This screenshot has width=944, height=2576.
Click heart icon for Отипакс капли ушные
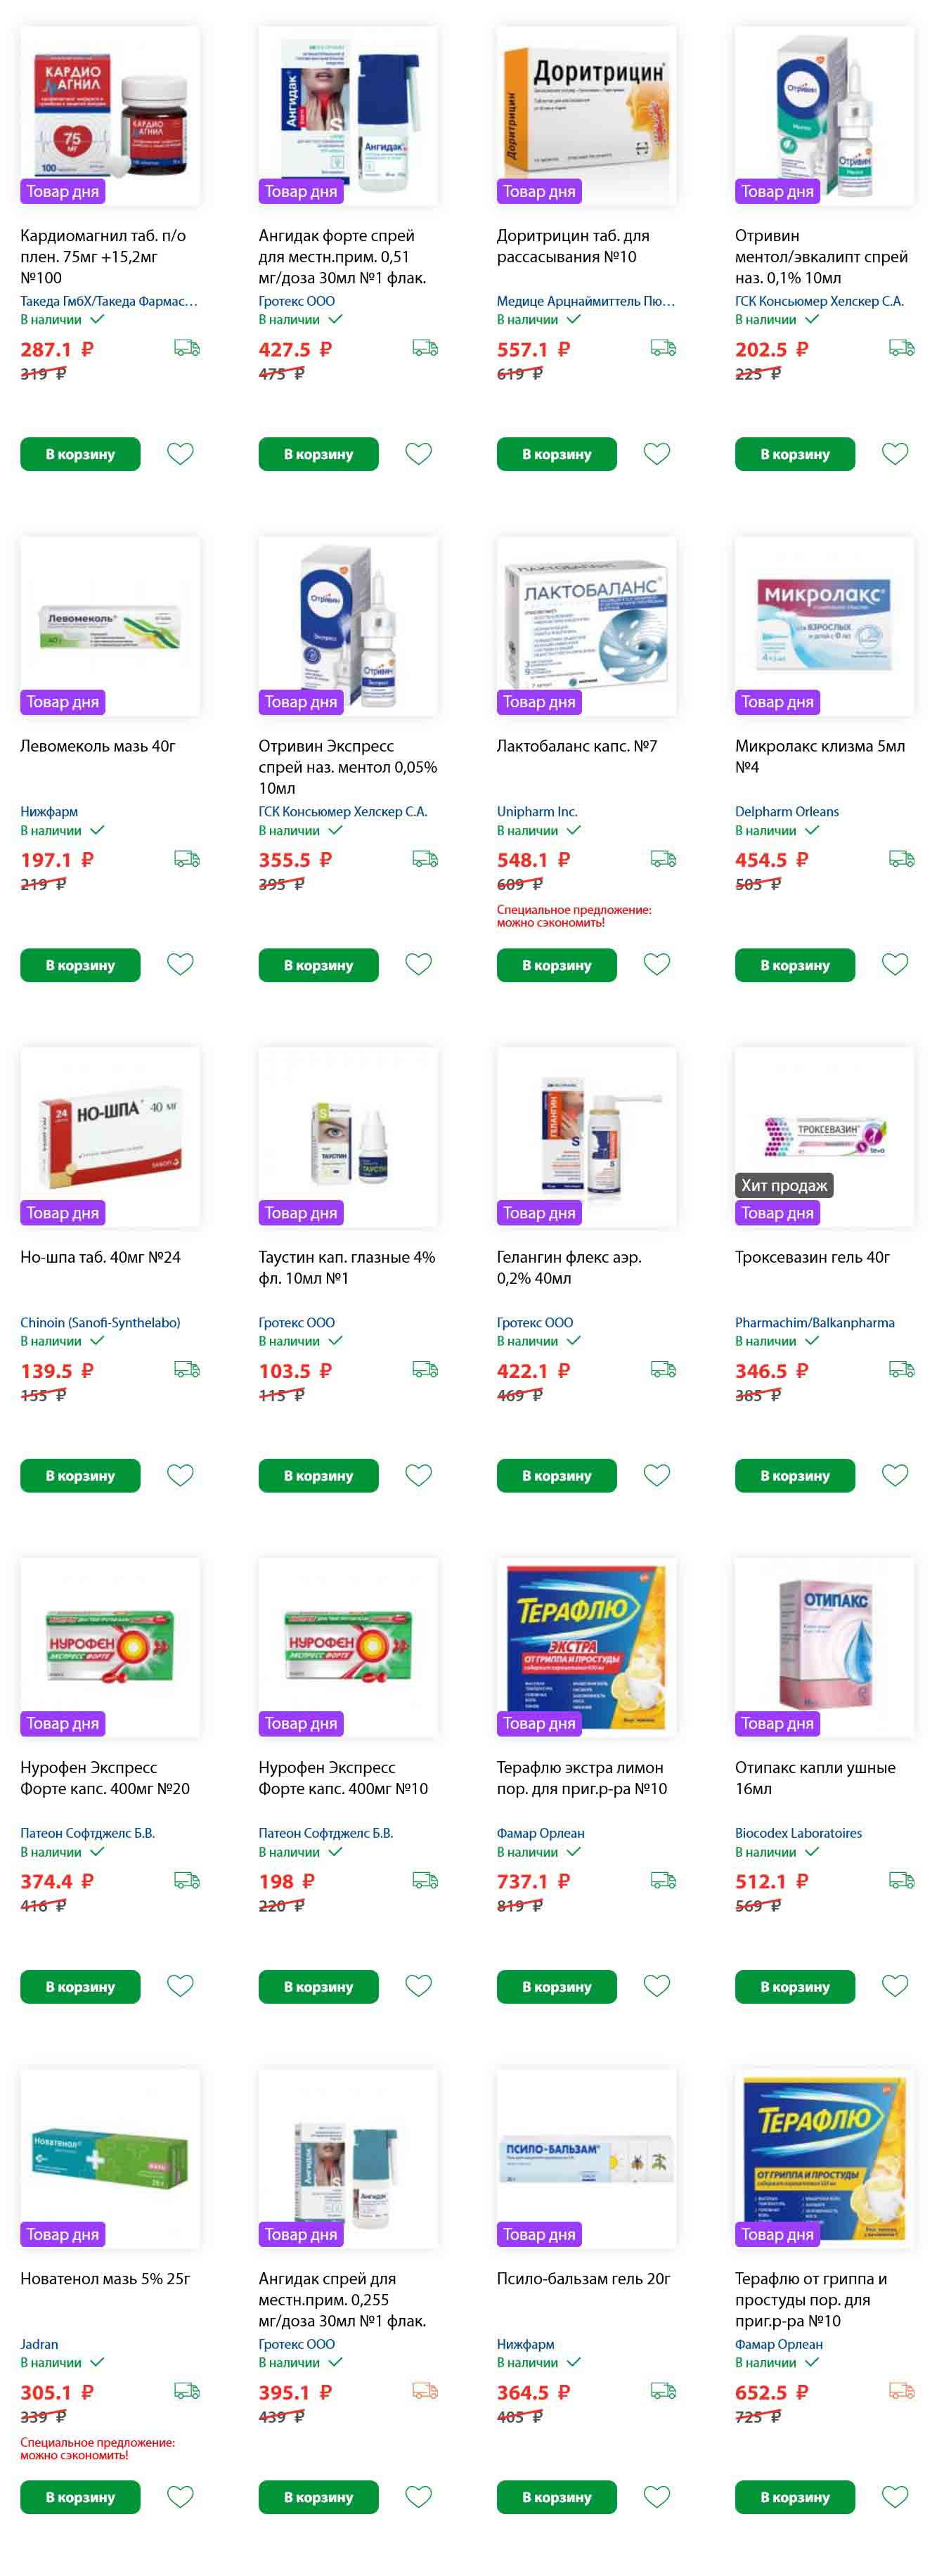pyautogui.click(x=895, y=1986)
